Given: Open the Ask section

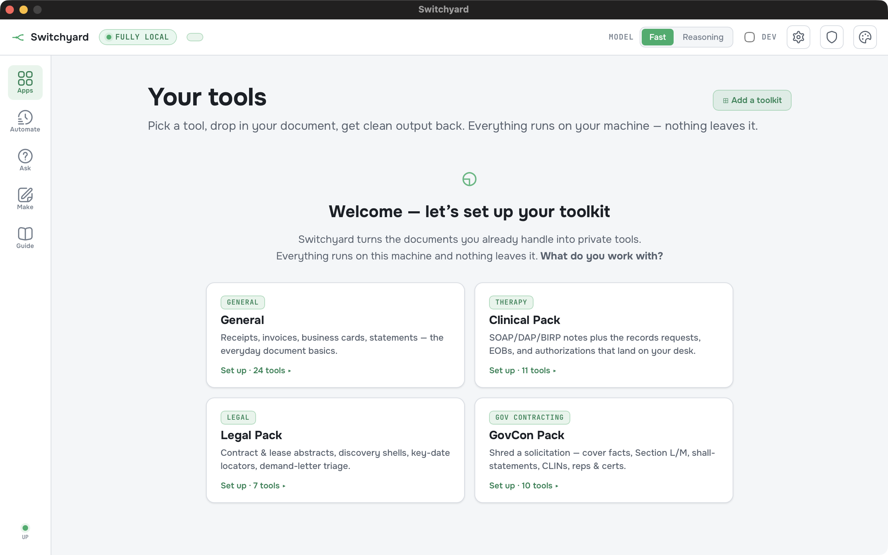Looking at the screenshot, I should click(25, 160).
